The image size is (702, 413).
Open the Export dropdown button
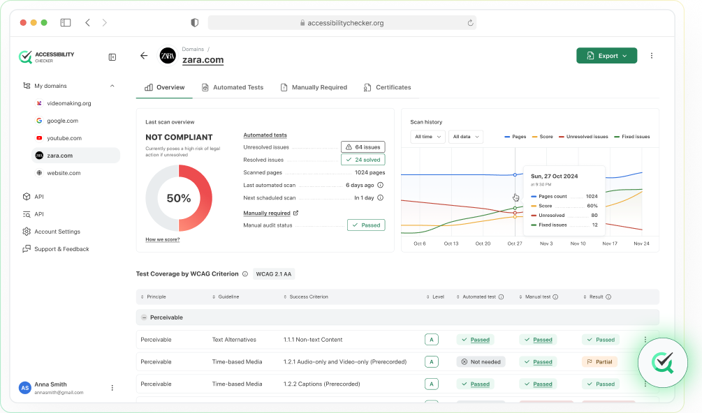(x=606, y=56)
